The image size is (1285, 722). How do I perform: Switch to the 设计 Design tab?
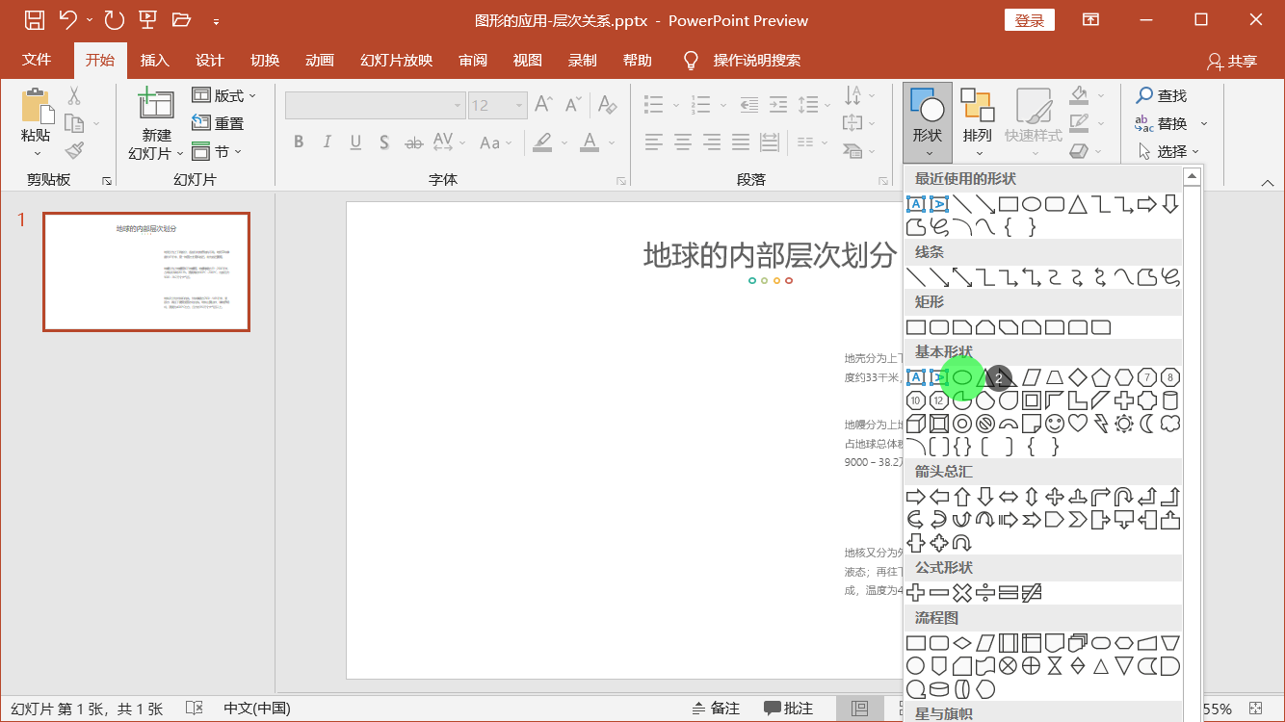(x=209, y=60)
